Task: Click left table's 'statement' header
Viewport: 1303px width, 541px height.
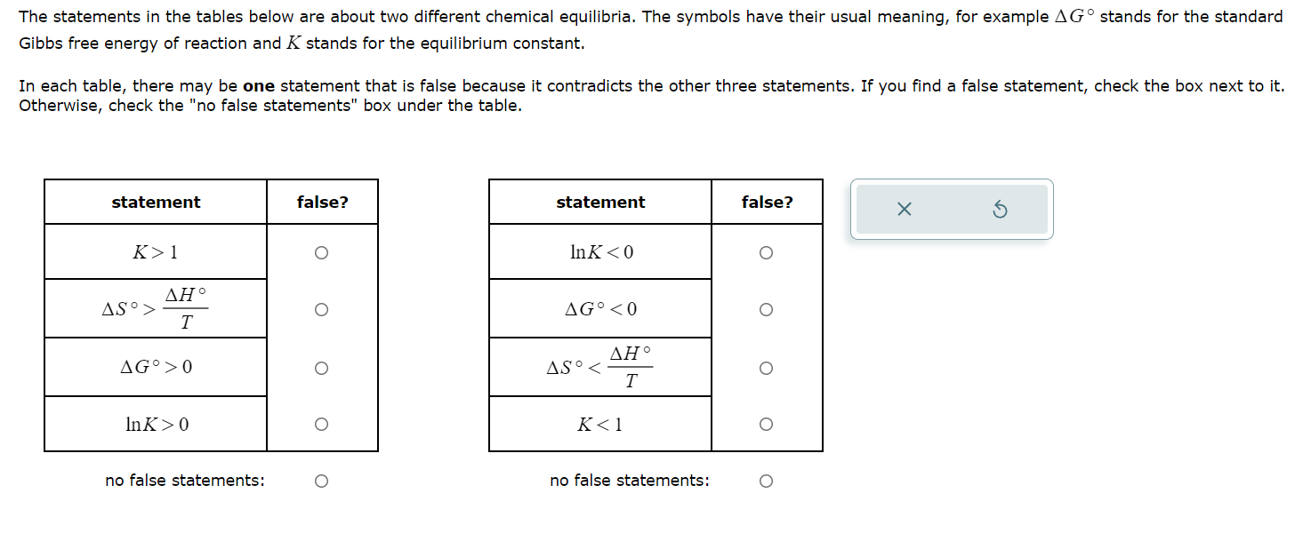Action: click(x=156, y=203)
